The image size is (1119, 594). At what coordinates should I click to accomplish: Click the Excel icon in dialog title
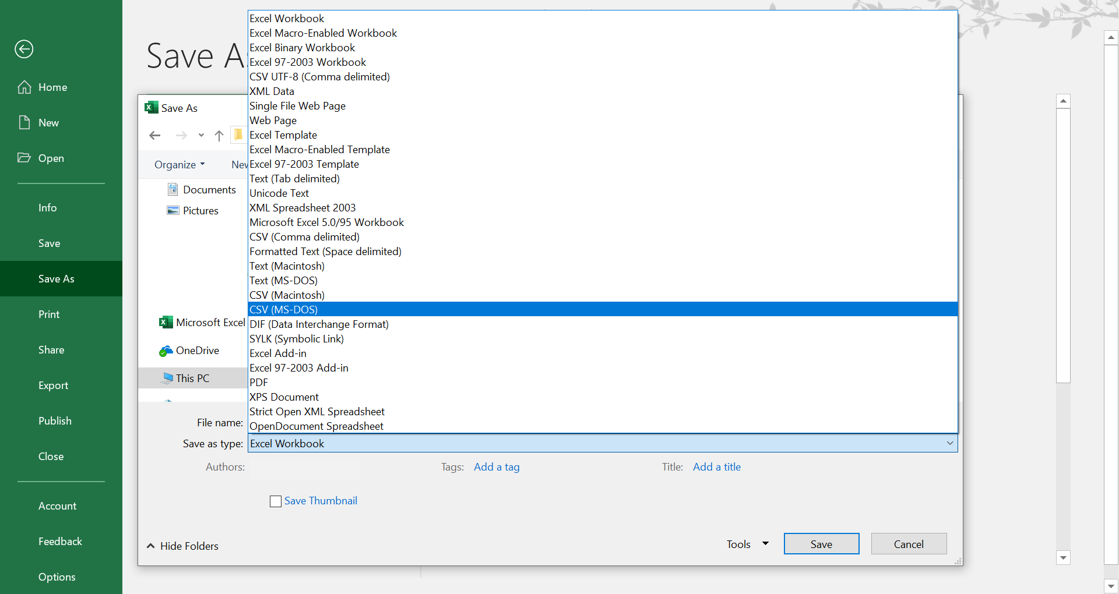tap(152, 108)
